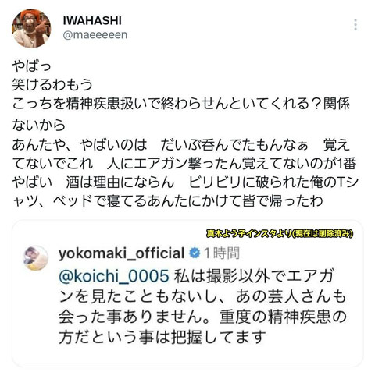Visit the @maeeeeen handle link
This screenshot has width=375, height=372.
[95, 35]
